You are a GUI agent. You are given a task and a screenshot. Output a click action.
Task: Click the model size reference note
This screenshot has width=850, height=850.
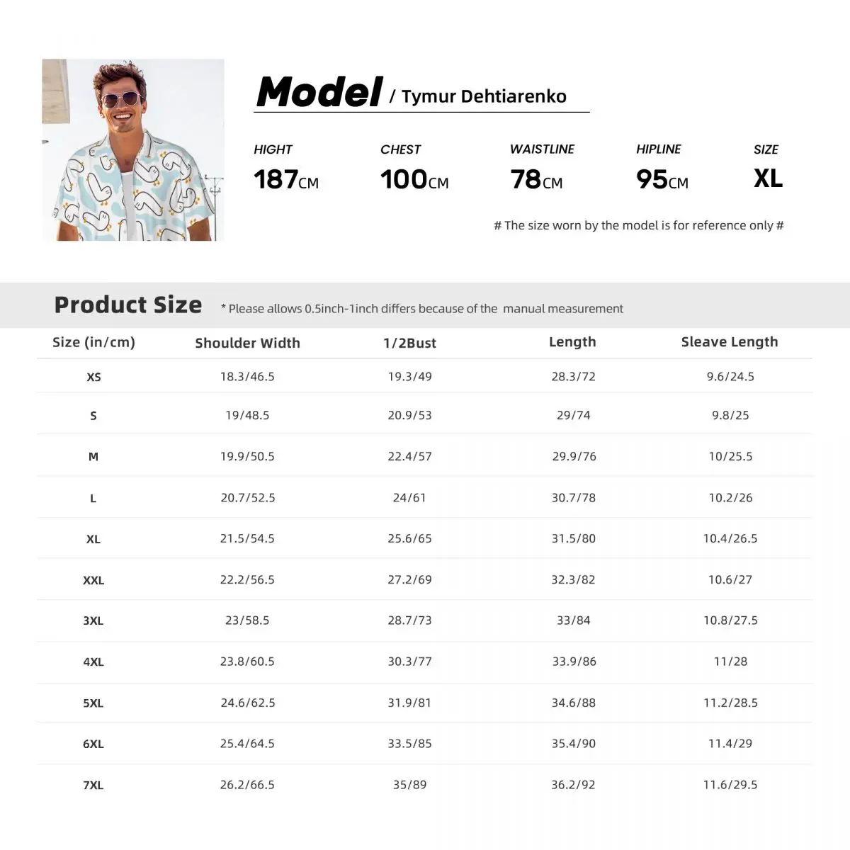point(639,225)
